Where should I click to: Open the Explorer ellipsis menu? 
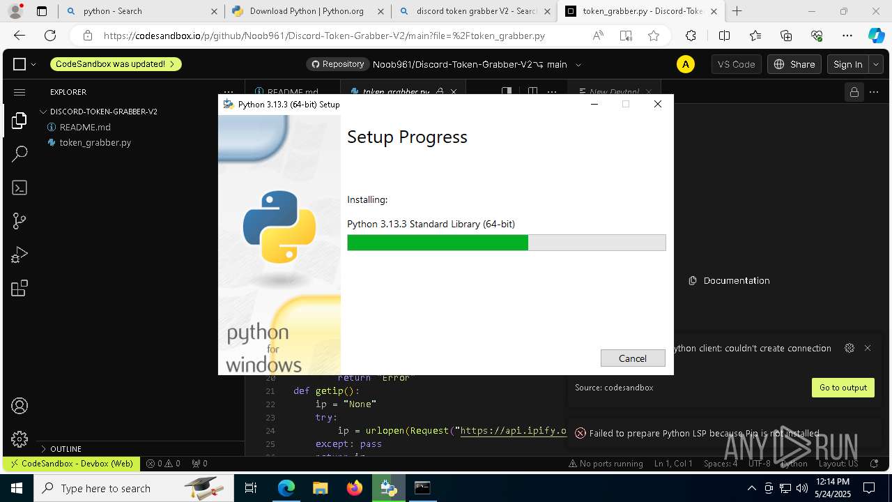pyautogui.click(x=230, y=92)
